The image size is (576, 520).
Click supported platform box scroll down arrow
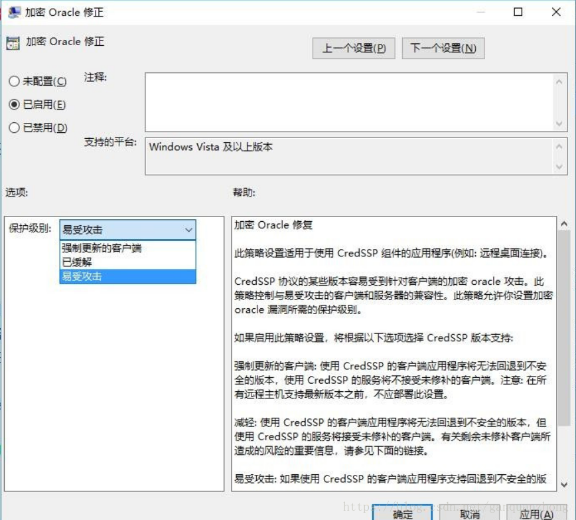coord(559,167)
